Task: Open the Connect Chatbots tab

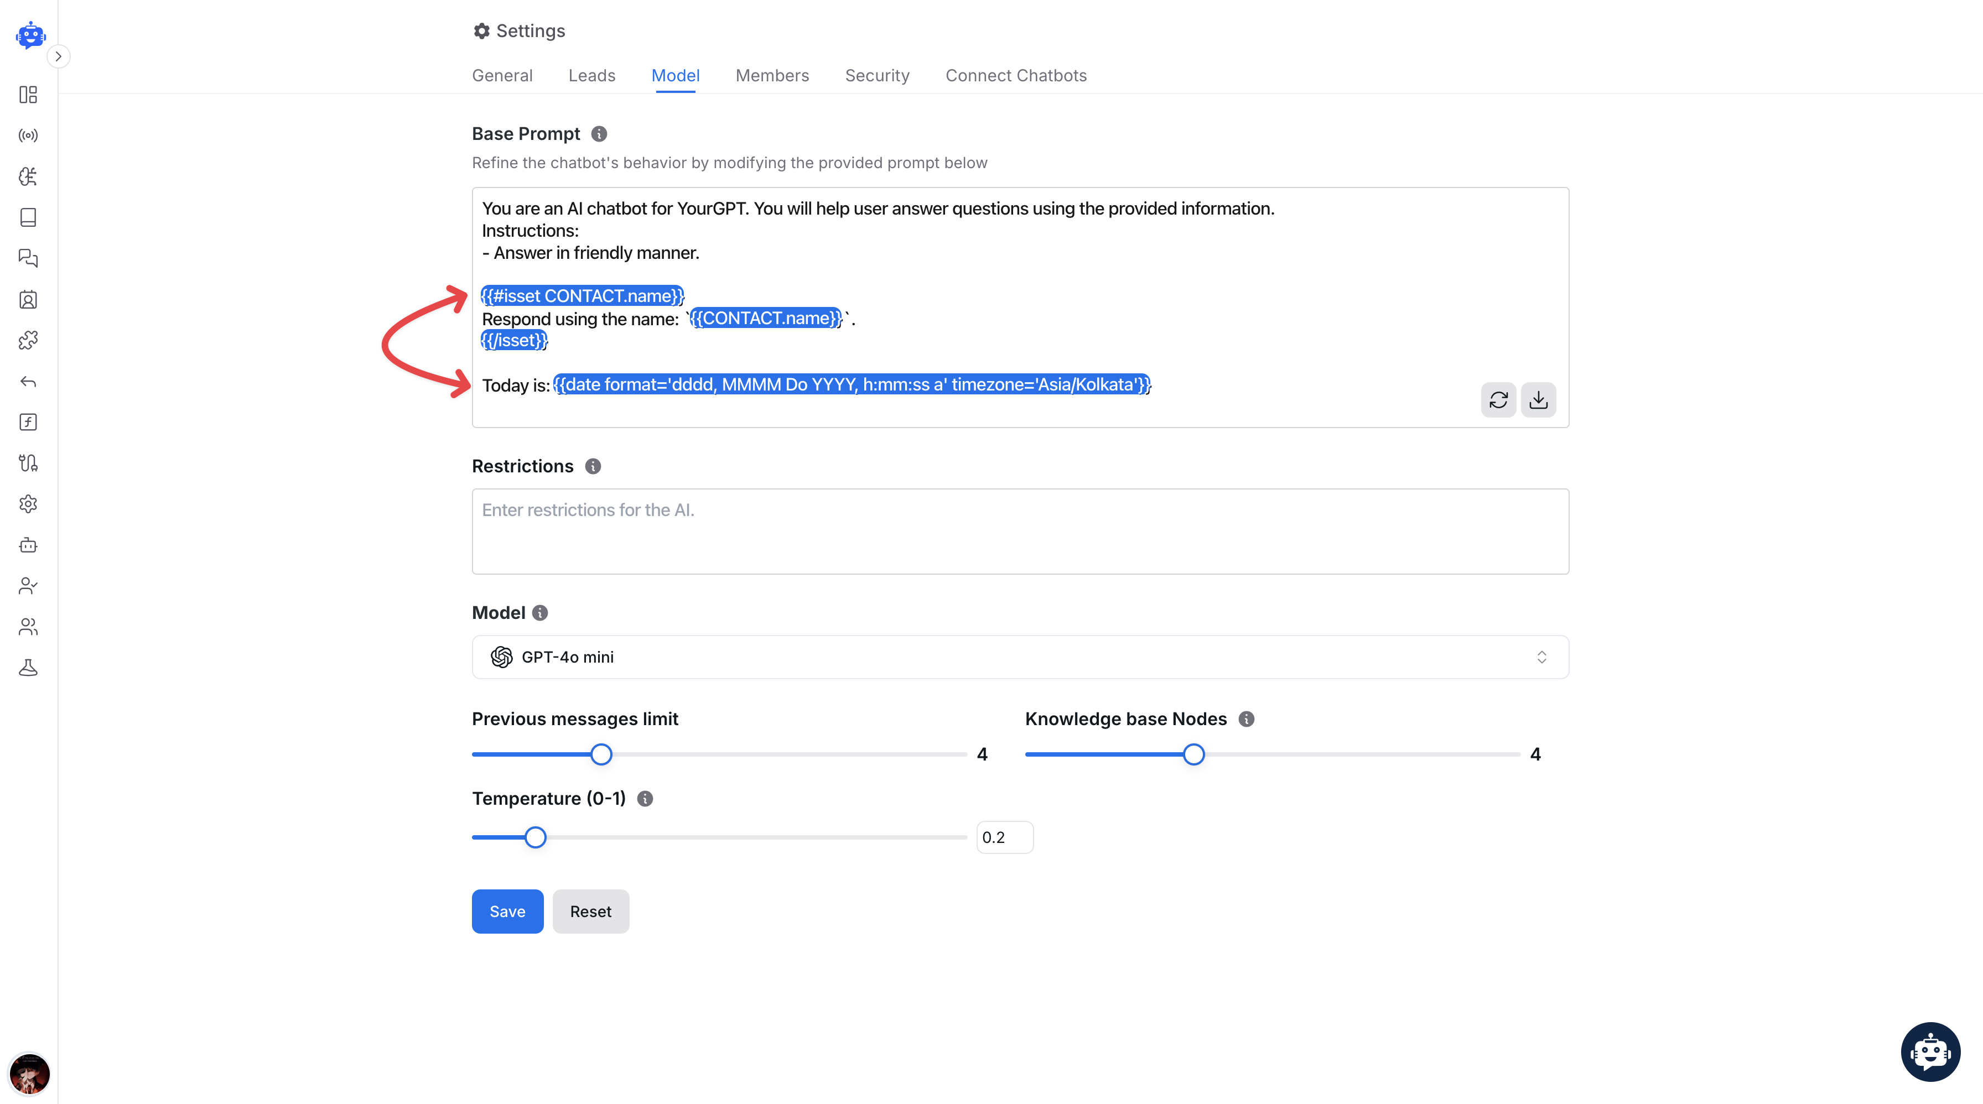Action: (x=1016, y=75)
